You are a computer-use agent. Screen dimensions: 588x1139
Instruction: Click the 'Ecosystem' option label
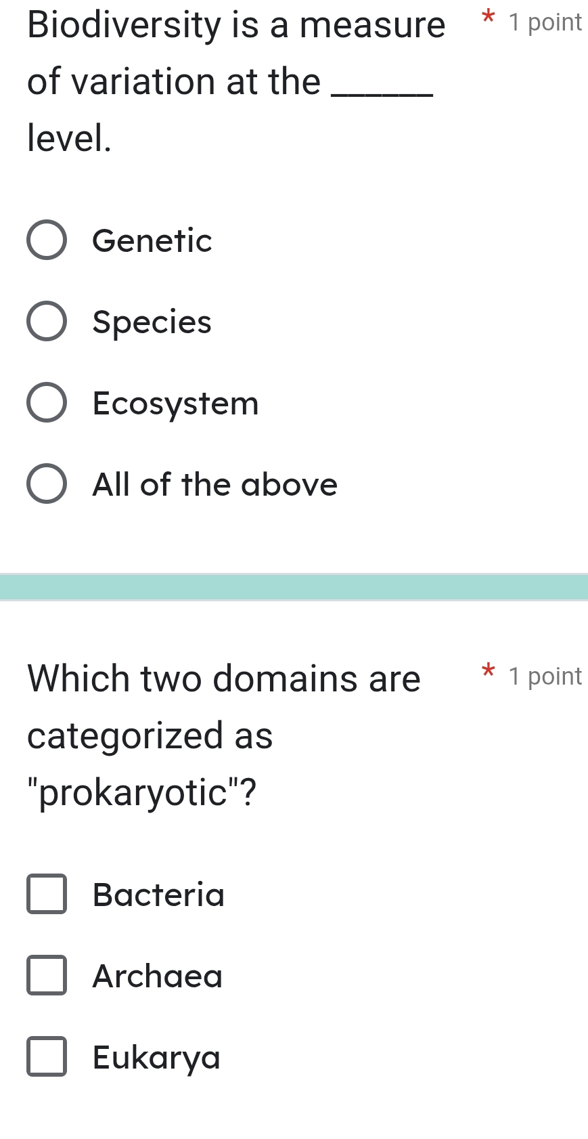click(x=176, y=404)
